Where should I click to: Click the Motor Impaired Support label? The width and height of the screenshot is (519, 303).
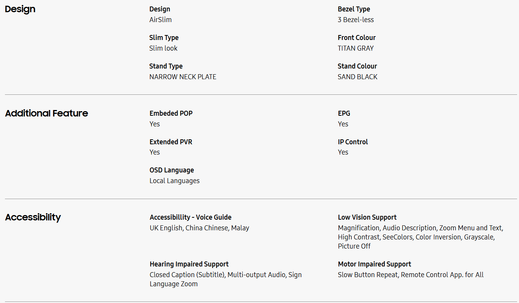point(374,264)
